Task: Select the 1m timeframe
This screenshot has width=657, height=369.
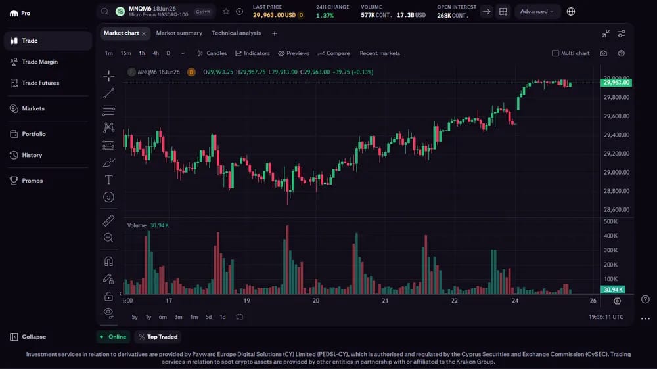Action: (x=109, y=53)
